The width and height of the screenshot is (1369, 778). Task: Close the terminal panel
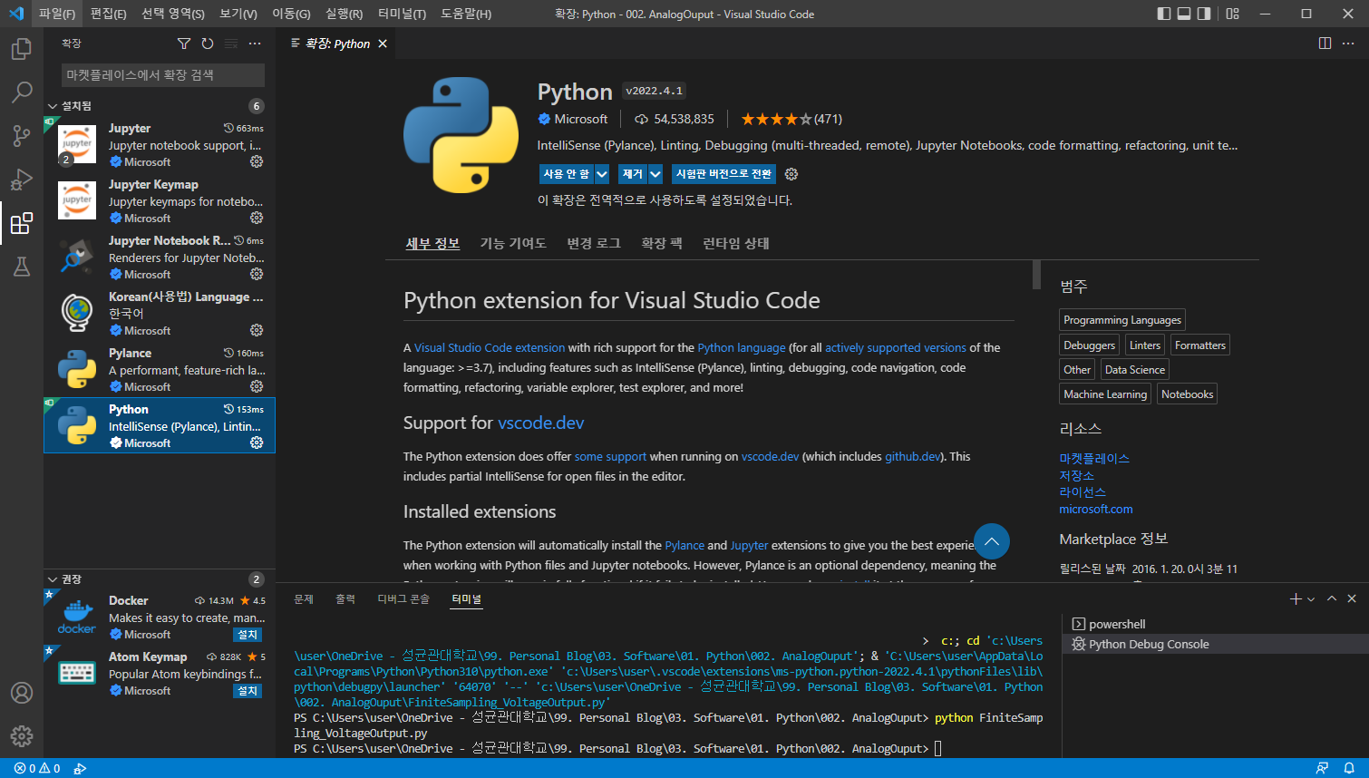[x=1352, y=598]
